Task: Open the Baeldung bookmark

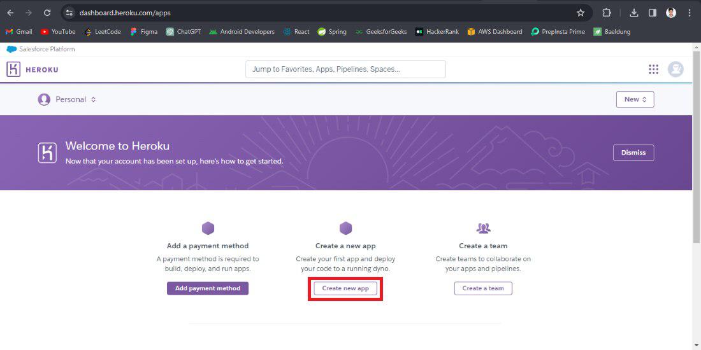Action: coord(612,32)
